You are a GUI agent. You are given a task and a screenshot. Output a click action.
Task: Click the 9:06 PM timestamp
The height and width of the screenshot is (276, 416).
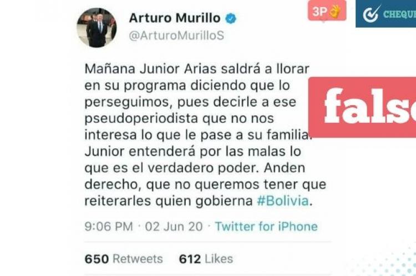coord(109,227)
